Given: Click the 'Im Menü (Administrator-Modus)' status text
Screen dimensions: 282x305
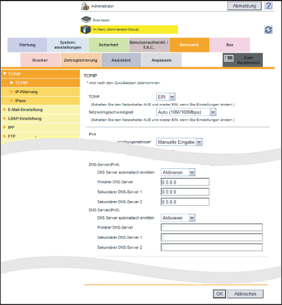Looking at the screenshot, I should (116, 29).
